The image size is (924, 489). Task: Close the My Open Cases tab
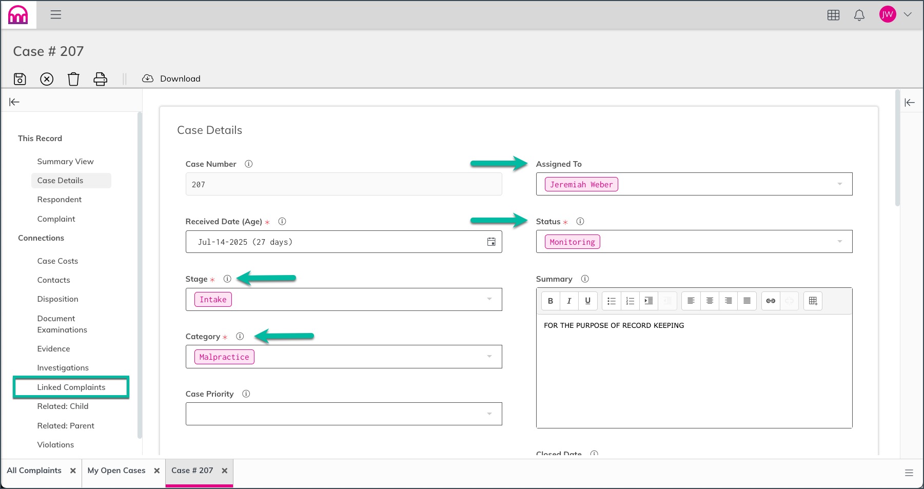tap(157, 471)
